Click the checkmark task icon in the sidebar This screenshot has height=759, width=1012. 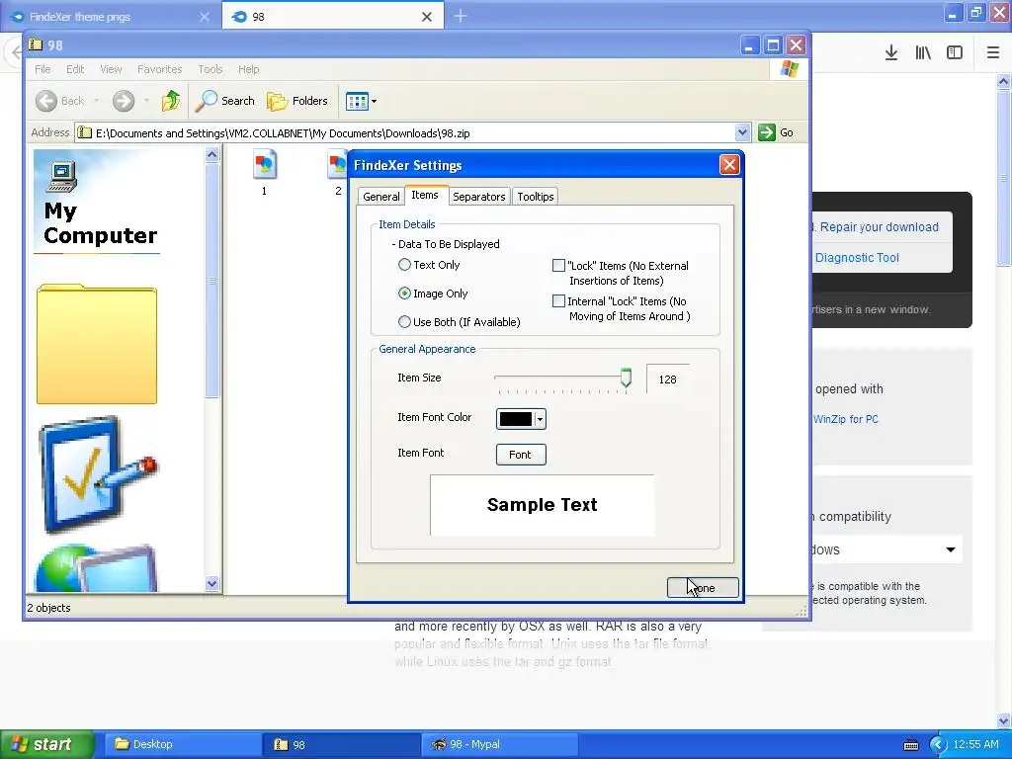(98, 475)
